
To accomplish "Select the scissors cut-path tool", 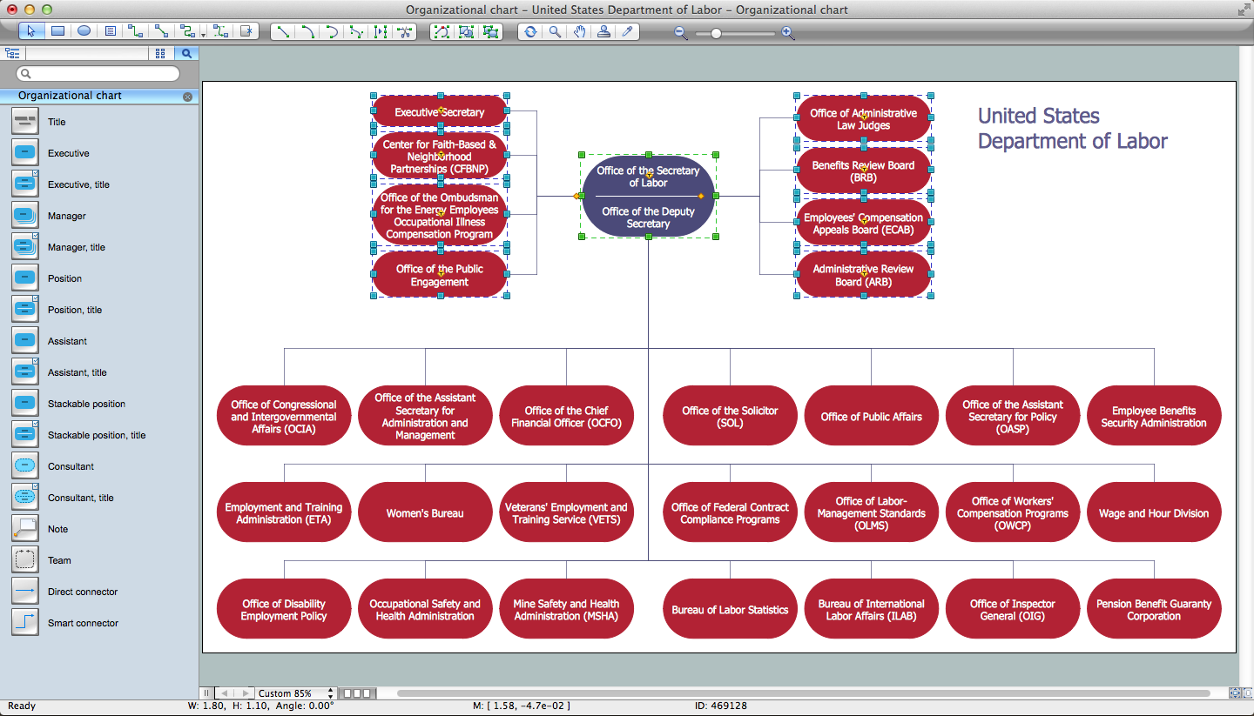I will (x=404, y=31).
